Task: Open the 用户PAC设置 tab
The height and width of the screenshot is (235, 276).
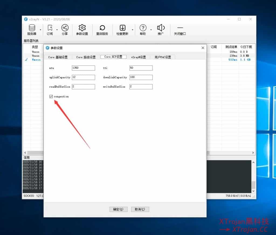Action: pyautogui.click(x=163, y=57)
